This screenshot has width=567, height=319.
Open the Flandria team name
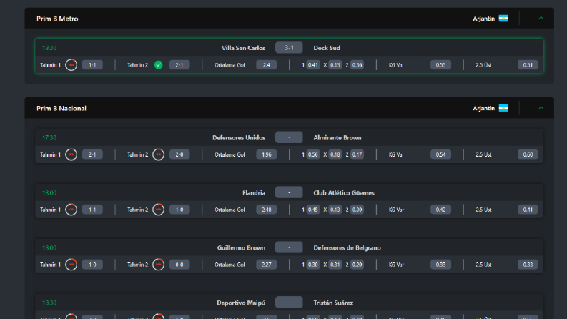(254, 193)
